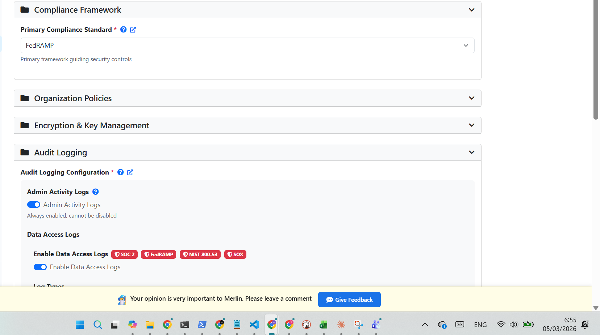Image resolution: width=600 pixels, height=335 pixels.
Task: Launch Visual Studio Code from the taskbar
Action: 254,325
